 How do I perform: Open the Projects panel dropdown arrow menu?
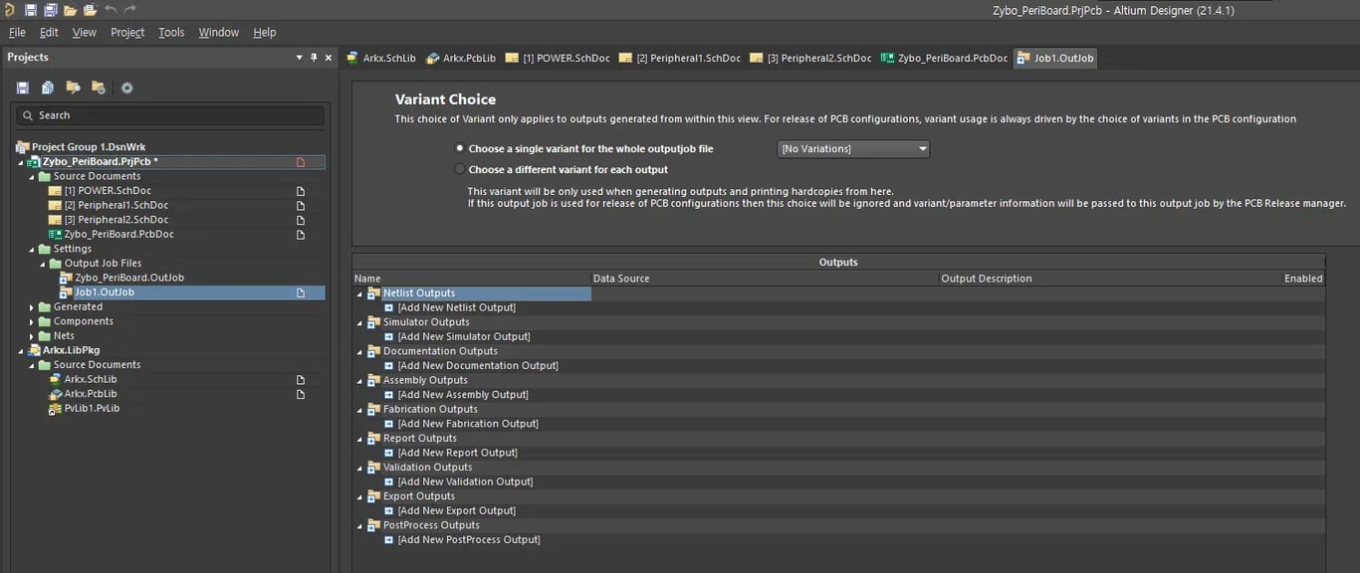pyautogui.click(x=299, y=58)
